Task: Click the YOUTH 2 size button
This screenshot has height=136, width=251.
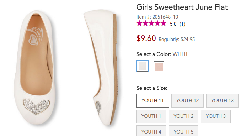Action: tap(183, 116)
